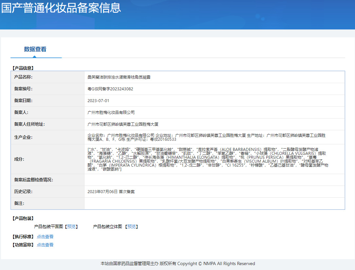Click the 备案编号 label
The height and width of the screenshot is (270, 355).
click(23, 89)
